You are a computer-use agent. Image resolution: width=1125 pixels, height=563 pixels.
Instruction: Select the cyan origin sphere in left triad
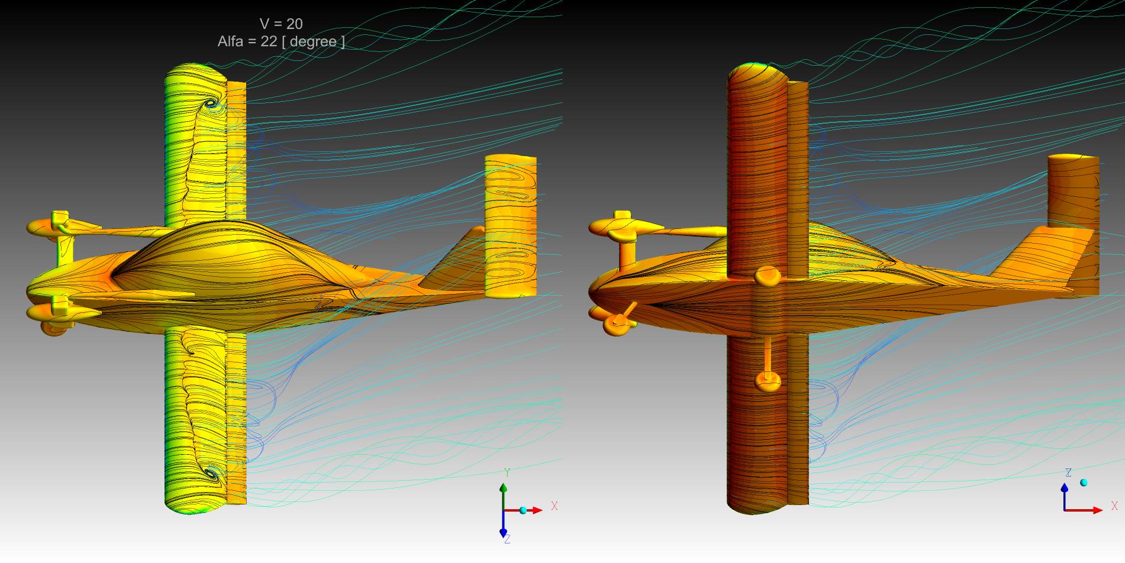coord(523,510)
